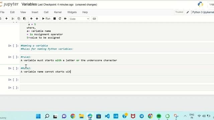Cut selected cells using the scissors icon
The width and height of the screenshot is (214, 120).
pos(13,19)
